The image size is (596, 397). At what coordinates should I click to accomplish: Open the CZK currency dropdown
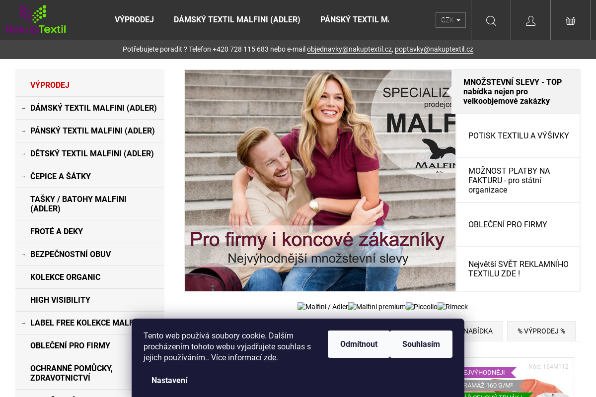(x=450, y=20)
